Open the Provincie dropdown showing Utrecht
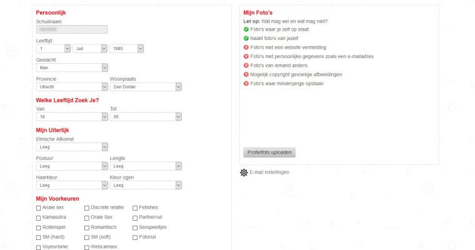The image size is (475, 250). pos(72,87)
